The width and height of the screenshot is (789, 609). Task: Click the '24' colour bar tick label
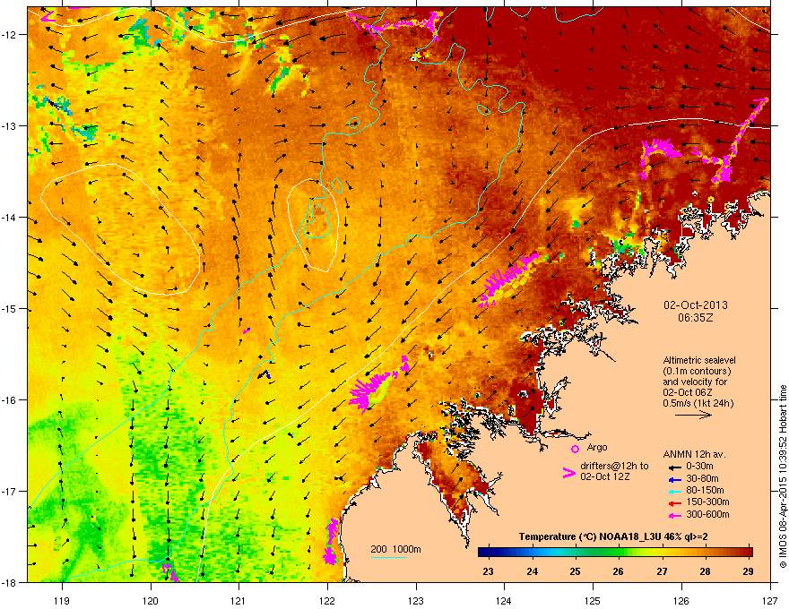(532, 571)
